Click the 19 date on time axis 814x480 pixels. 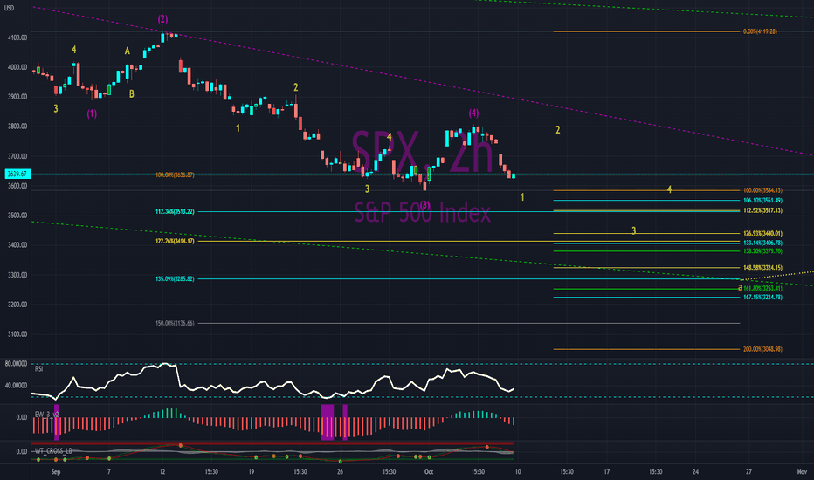click(252, 471)
